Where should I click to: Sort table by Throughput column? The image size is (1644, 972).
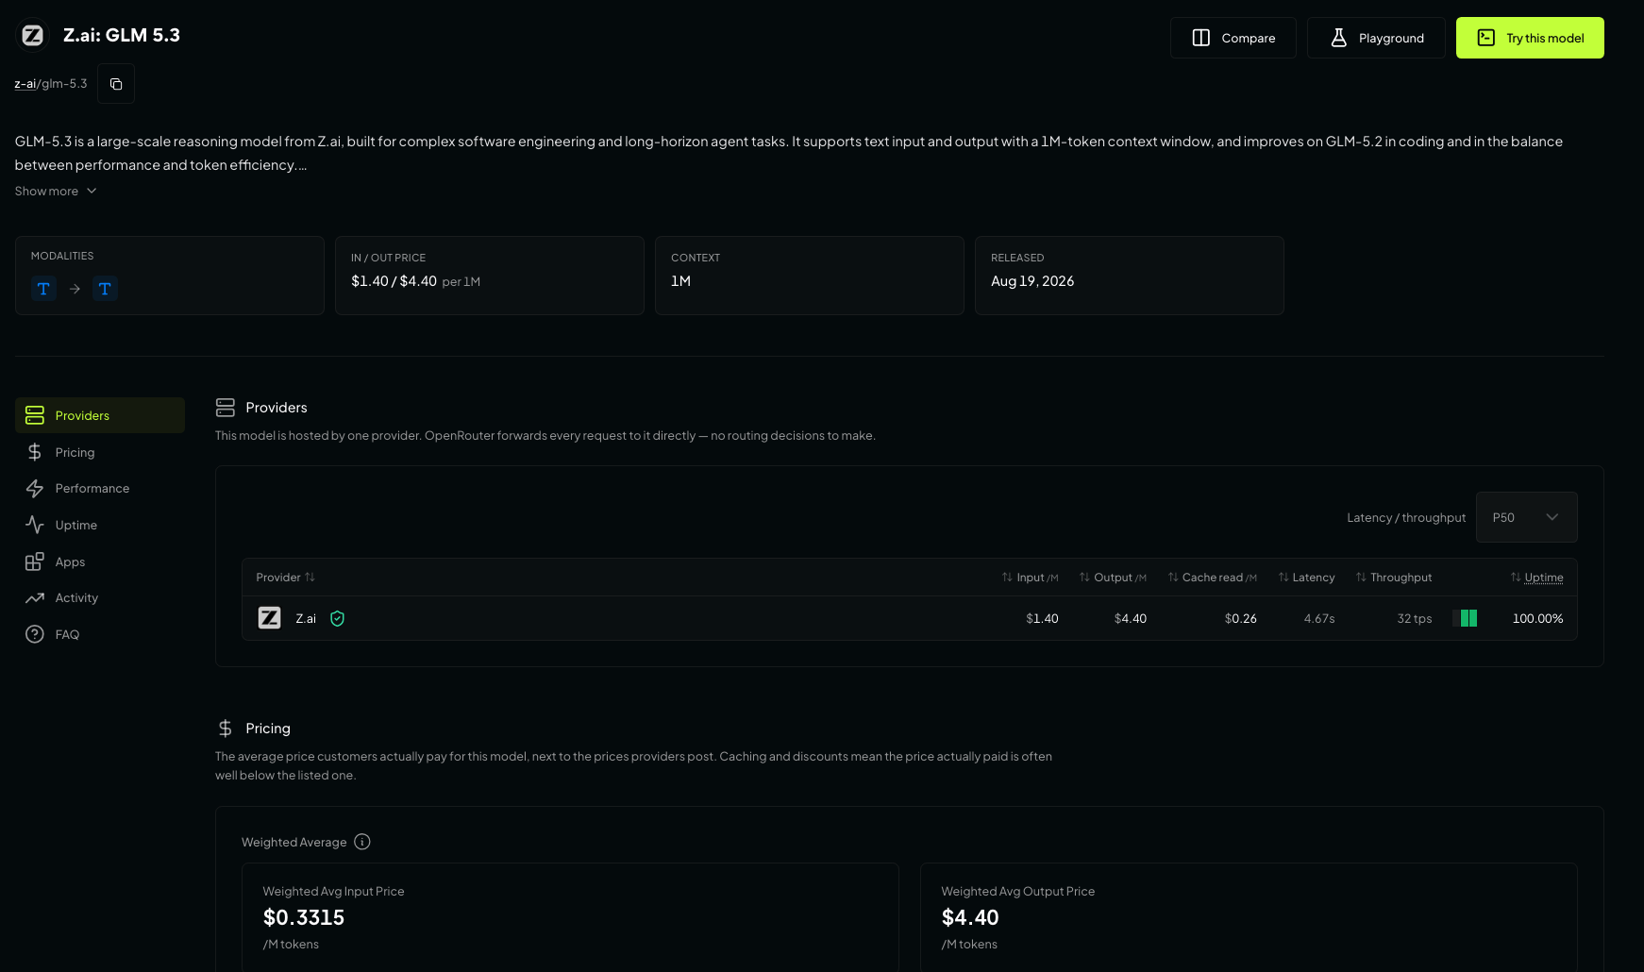point(1394,578)
